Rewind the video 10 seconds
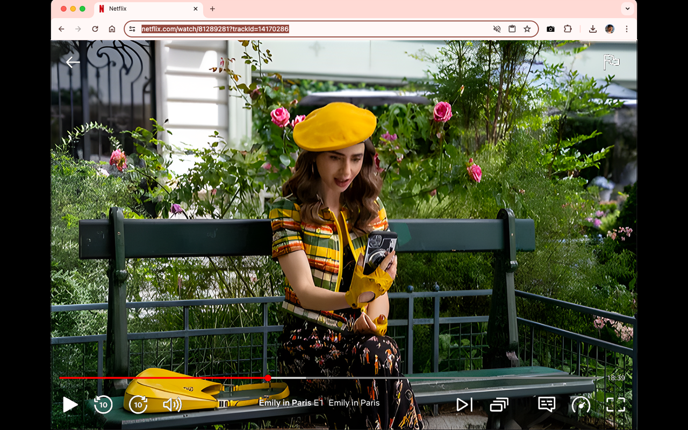The width and height of the screenshot is (688, 430). tap(103, 404)
